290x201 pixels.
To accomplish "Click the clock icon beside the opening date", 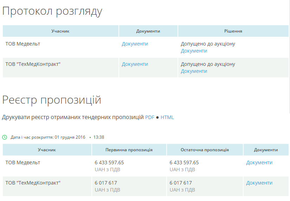I will pyautogui.click(x=5, y=137).
